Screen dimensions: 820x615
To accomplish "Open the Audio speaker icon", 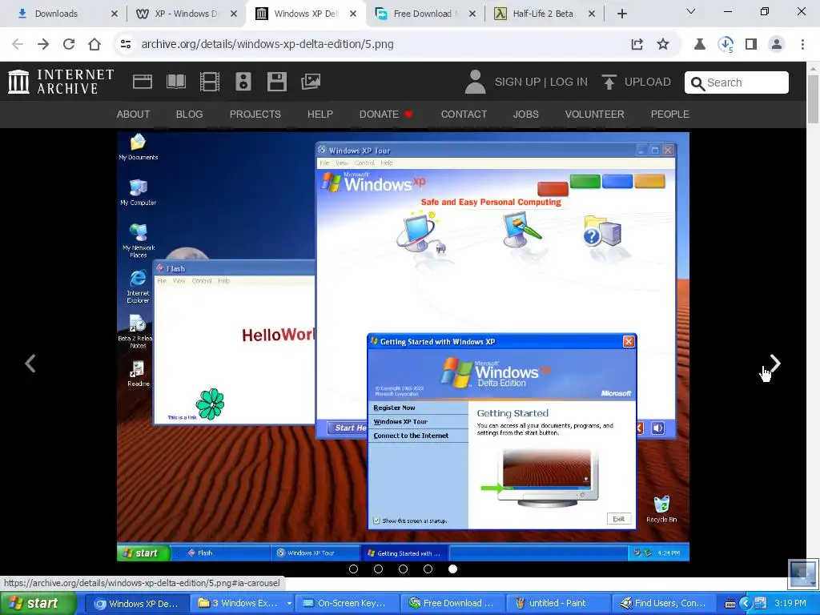I will point(243,82).
